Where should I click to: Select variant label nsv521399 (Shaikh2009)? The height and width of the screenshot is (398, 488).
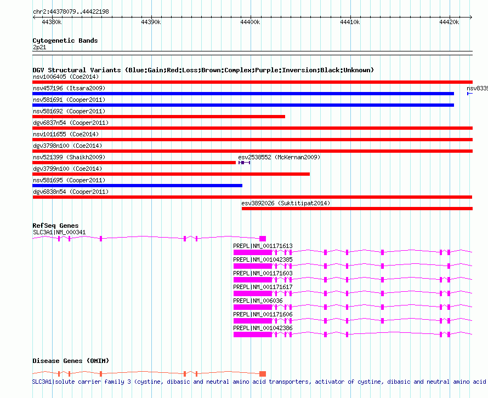coord(70,157)
